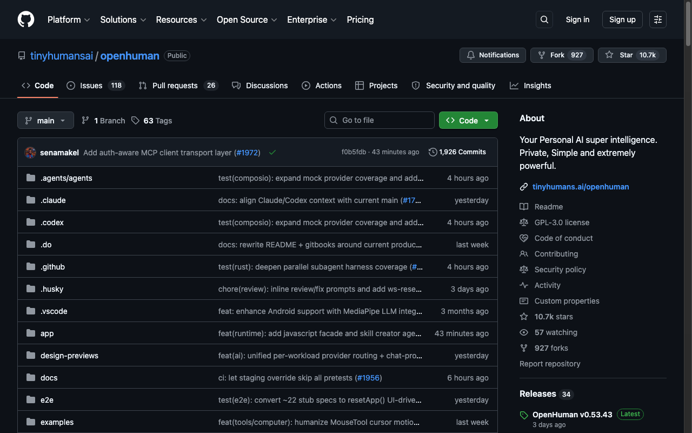Click the .vscode folder icon
692x433 pixels.
31,311
